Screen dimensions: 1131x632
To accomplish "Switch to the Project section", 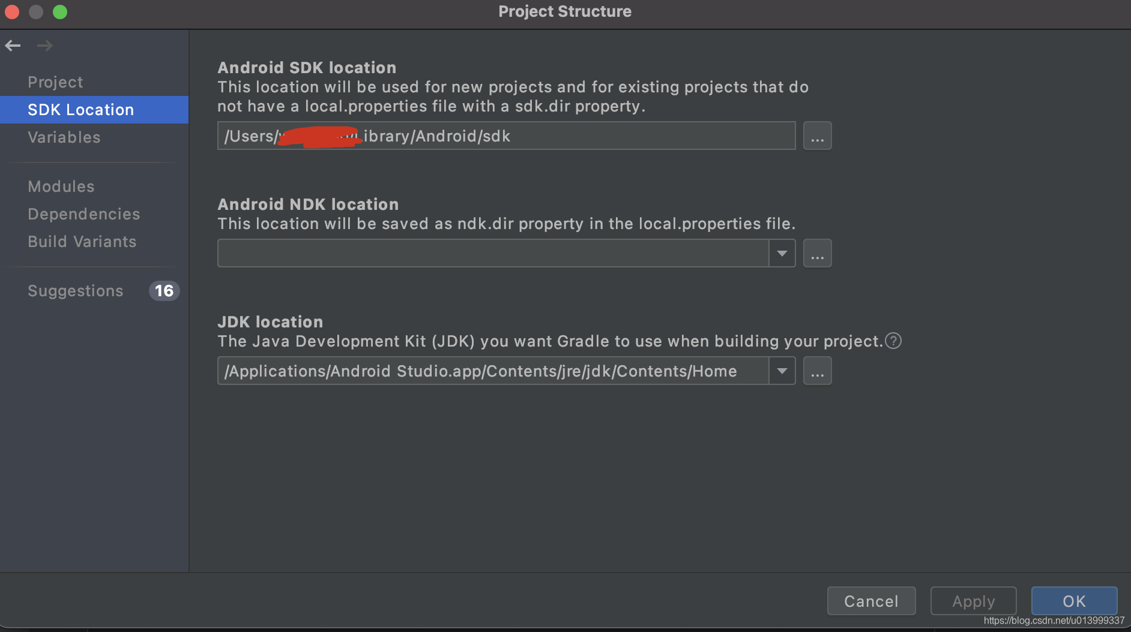I will [55, 82].
